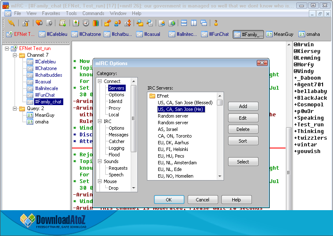
Task: Switch to the #Chatzone switchbar button
Action: [x=87, y=34]
